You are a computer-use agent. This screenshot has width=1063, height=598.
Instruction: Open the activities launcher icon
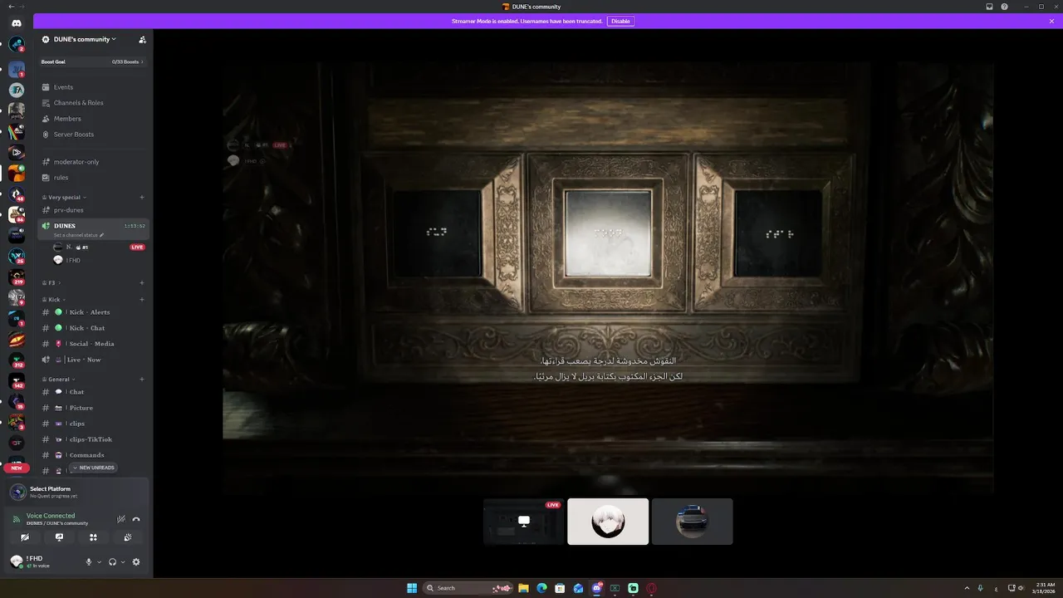point(93,537)
